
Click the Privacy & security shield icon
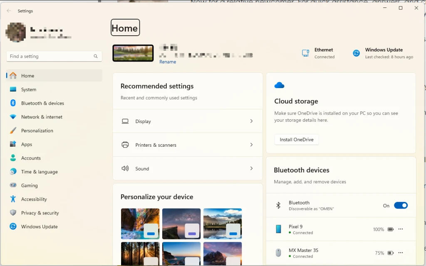13,213
